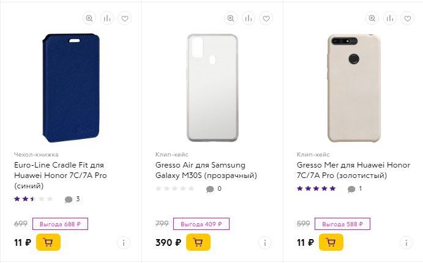Add the 390 ₽ Gresso Air to cart
This screenshot has width=423, height=263.
[x=198, y=242]
